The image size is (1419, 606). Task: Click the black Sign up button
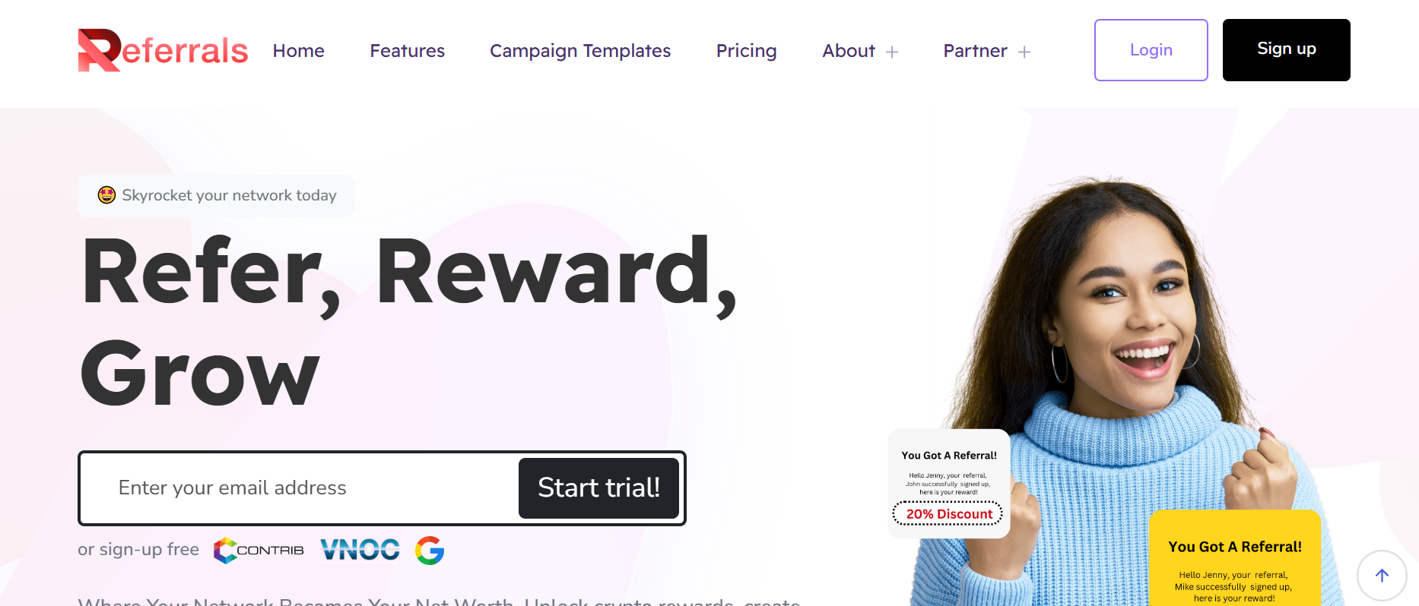click(1287, 50)
